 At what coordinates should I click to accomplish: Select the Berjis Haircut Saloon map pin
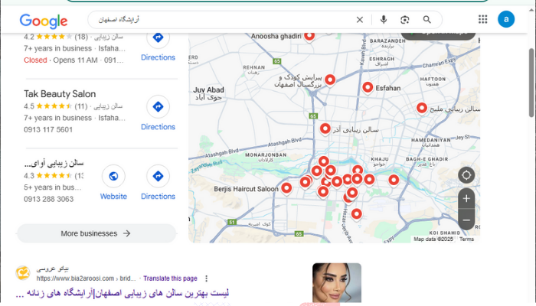tap(286, 188)
